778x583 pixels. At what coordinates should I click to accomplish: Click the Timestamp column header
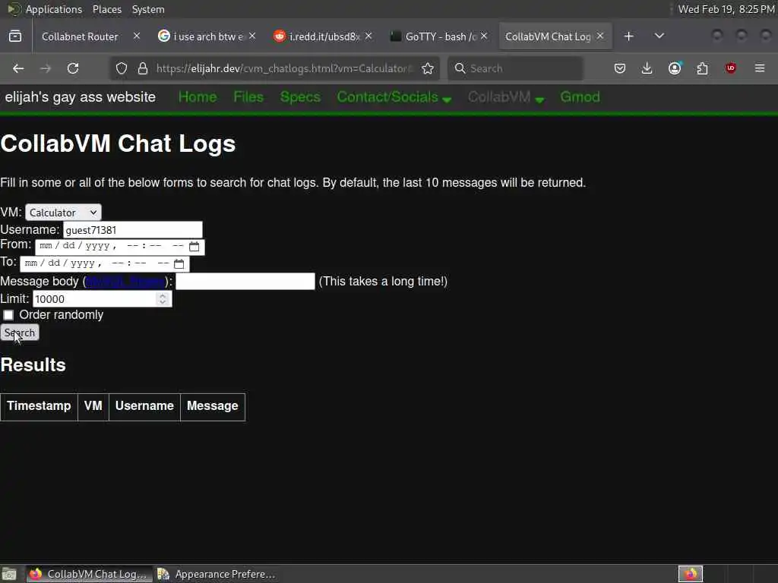pos(39,407)
